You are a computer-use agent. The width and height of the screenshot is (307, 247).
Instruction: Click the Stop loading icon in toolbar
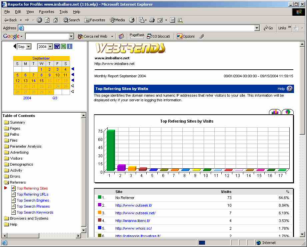[39, 20]
